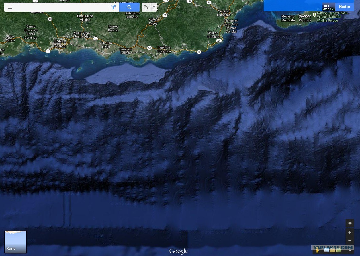Screen dimensions: 360x256
Task: Zoom in with the plus button
Action: pos(350,232)
